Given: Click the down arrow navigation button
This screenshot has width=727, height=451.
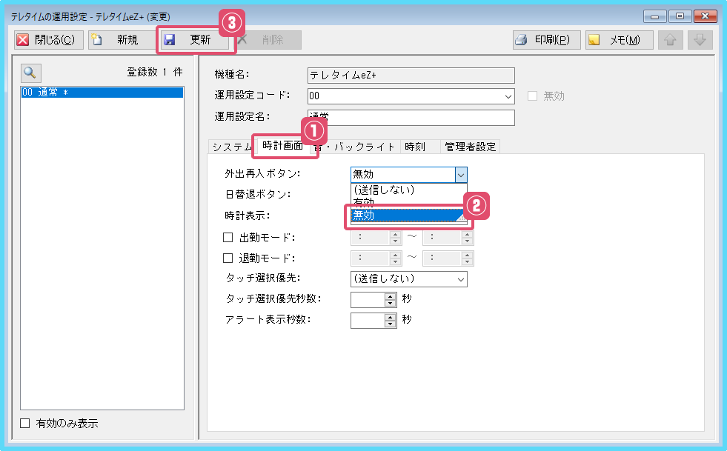Looking at the screenshot, I should (x=700, y=40).
